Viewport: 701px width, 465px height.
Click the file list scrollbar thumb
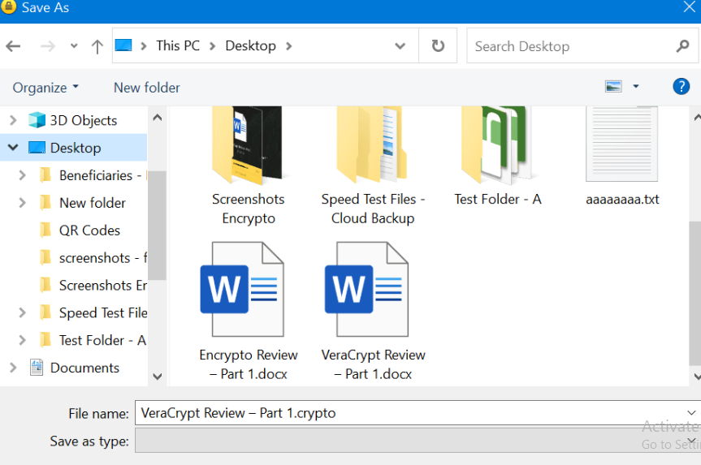pyautogui.click(x=695, y=294)
